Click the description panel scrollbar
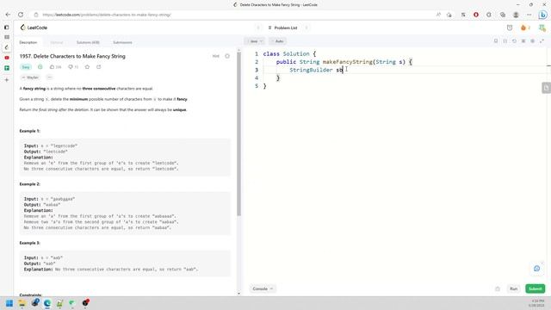 (239, 133)
